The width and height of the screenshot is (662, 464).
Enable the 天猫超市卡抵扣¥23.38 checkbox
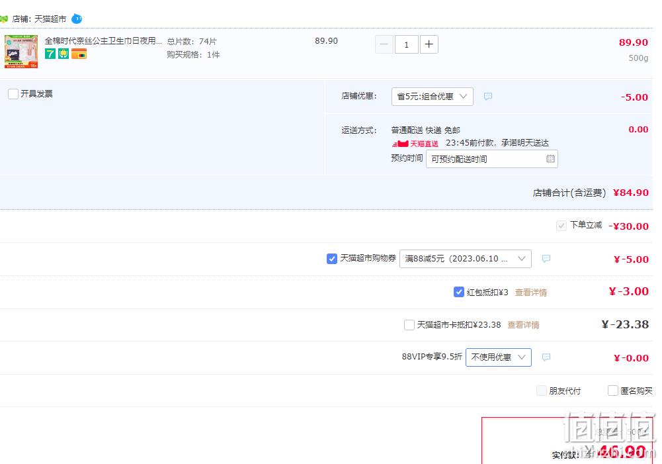tap(409, 325)
